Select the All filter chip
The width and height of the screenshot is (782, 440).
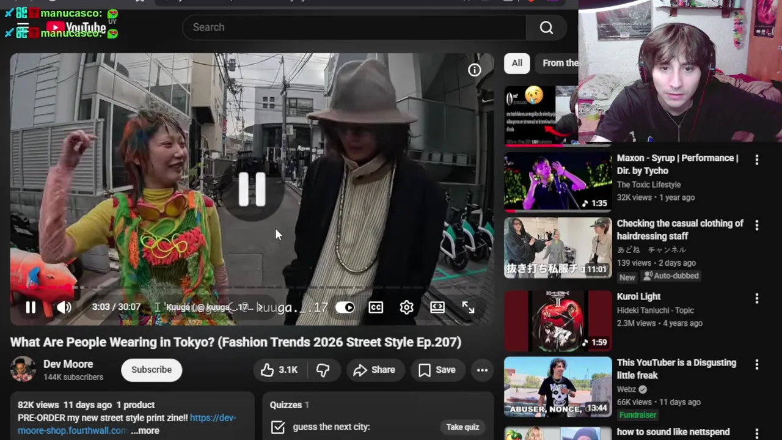(x=517, y=63)
